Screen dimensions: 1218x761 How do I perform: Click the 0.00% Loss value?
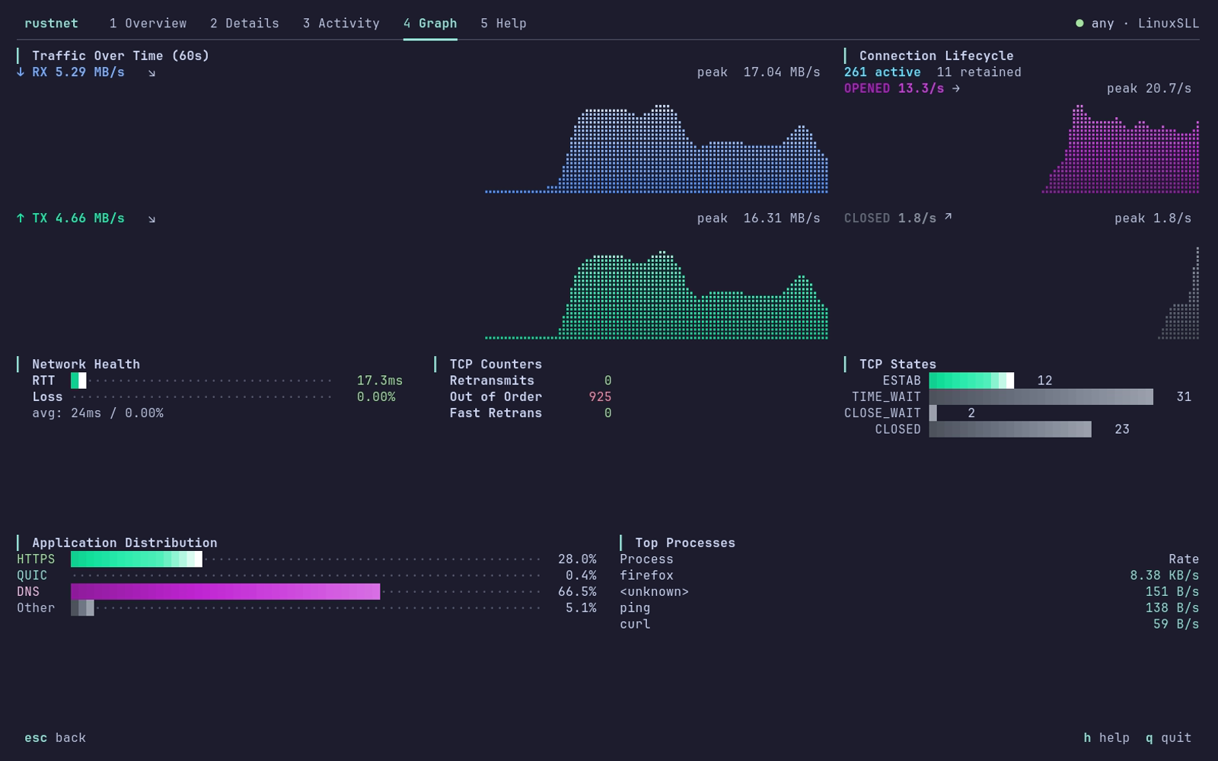[x=376, y=397]
